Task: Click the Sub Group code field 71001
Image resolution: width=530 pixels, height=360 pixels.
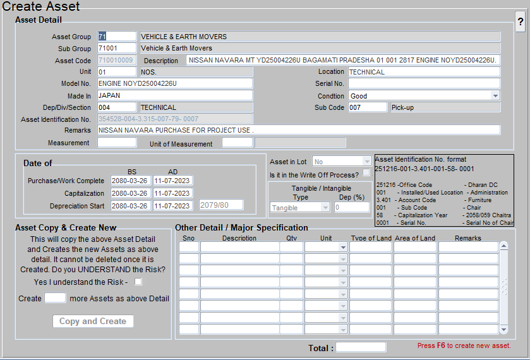Action: point(117,48)
